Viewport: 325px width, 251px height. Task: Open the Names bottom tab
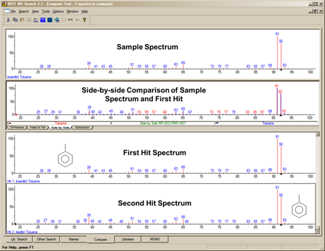74,239
